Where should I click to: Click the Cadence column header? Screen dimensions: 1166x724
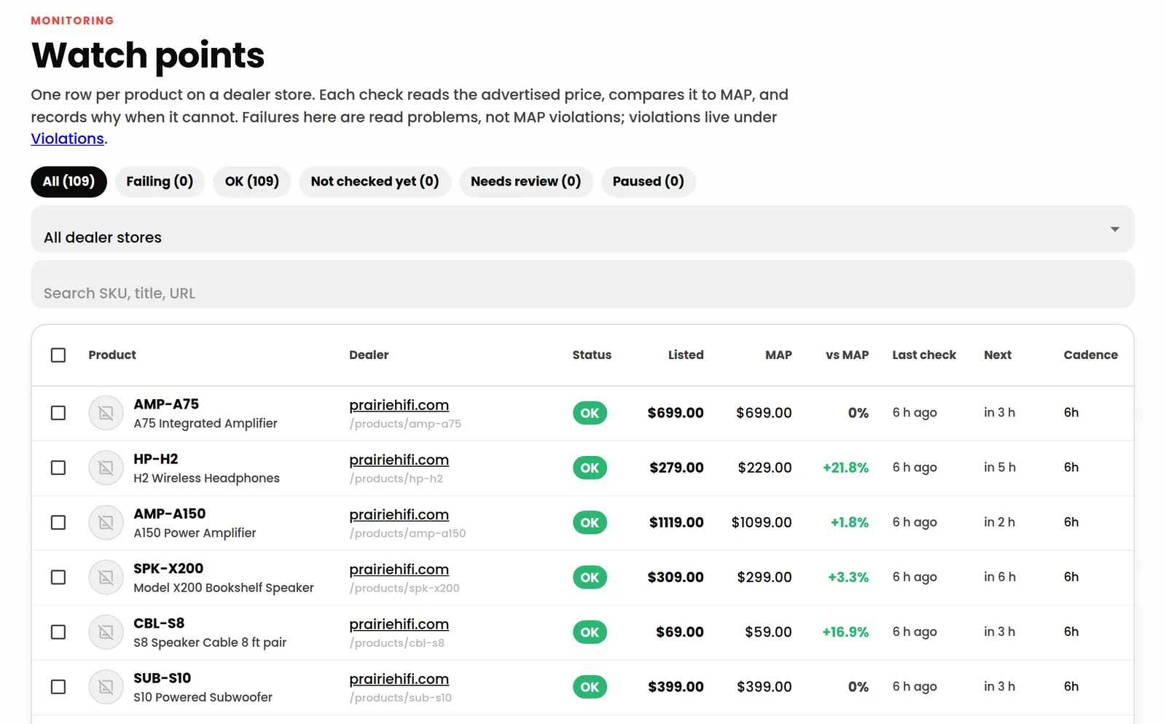(1090, 355)
